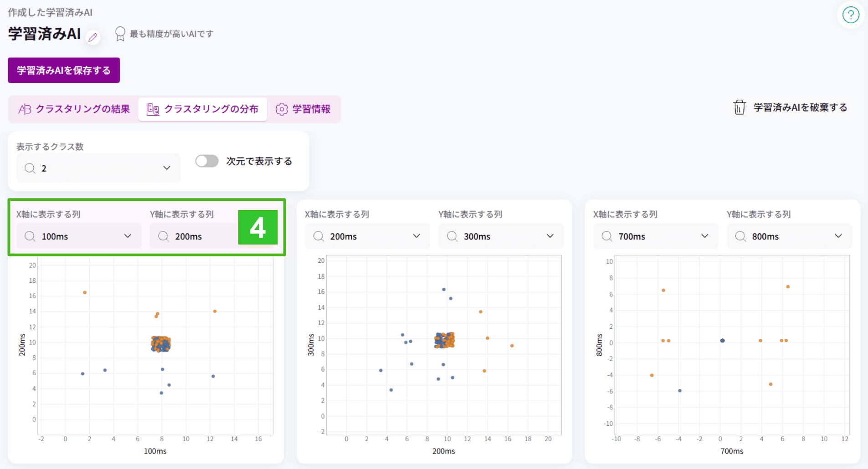The width and height of the screenshot is (868, 469).
Task: Expand the 表示するクラス数 dropdown
Action: click(x=166, y=168)
